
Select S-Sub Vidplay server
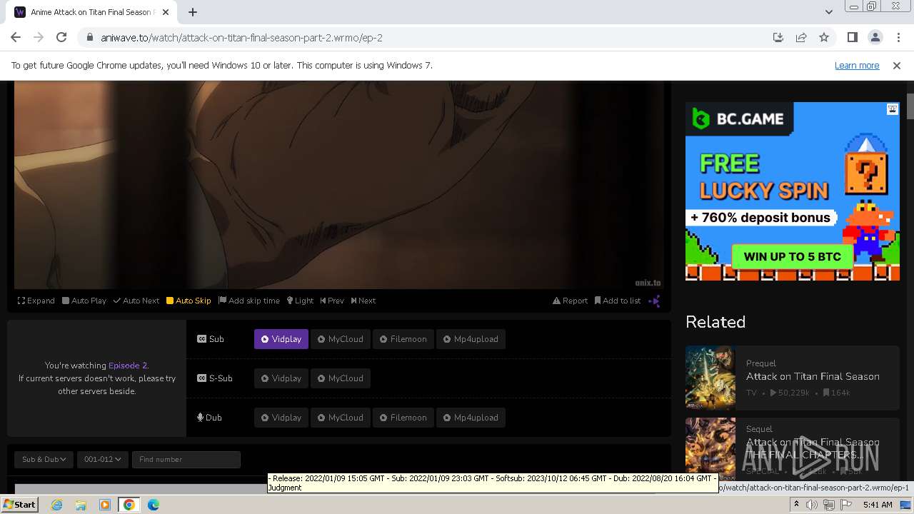coord(281,378)
